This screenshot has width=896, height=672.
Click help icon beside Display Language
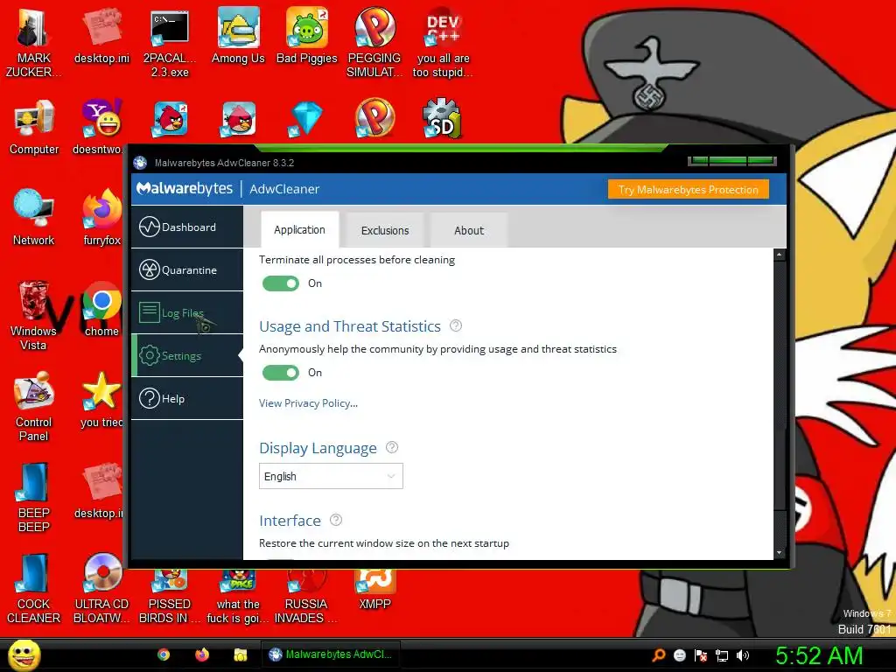(391, 447)
